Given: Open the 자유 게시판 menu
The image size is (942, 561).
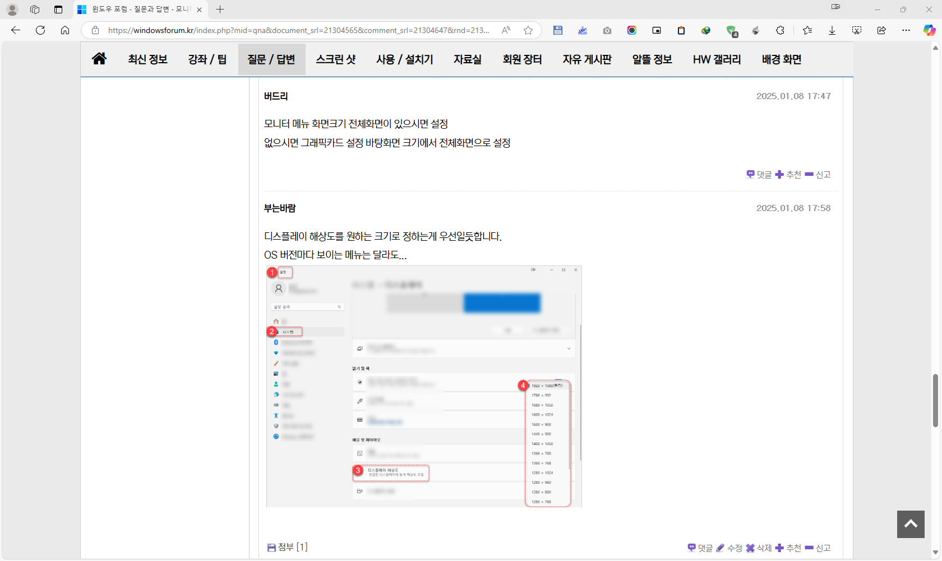Looking at the screenshot, I should (587, 59).
